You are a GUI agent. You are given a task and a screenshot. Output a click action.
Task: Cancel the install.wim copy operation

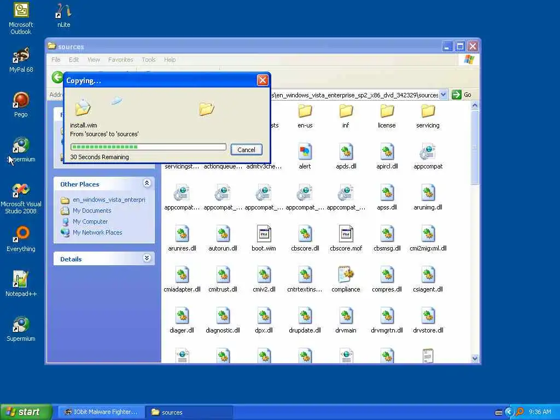[247, 150]
